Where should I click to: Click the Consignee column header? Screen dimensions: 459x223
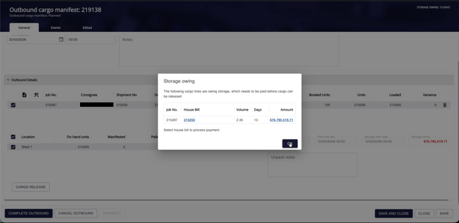(x=89, y=95)
